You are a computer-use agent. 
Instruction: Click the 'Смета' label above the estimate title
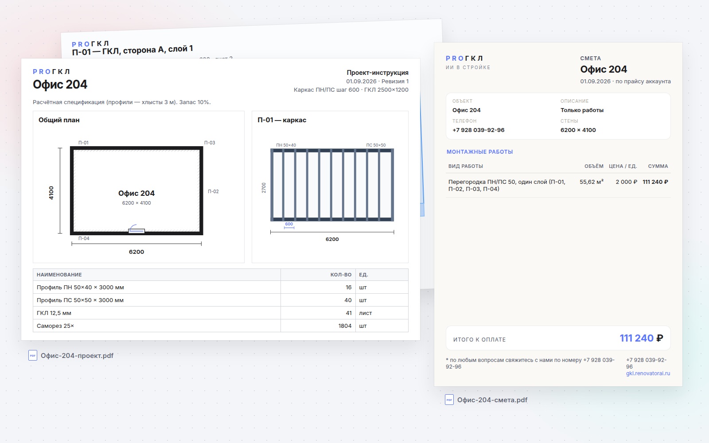(x=591, y=58)
